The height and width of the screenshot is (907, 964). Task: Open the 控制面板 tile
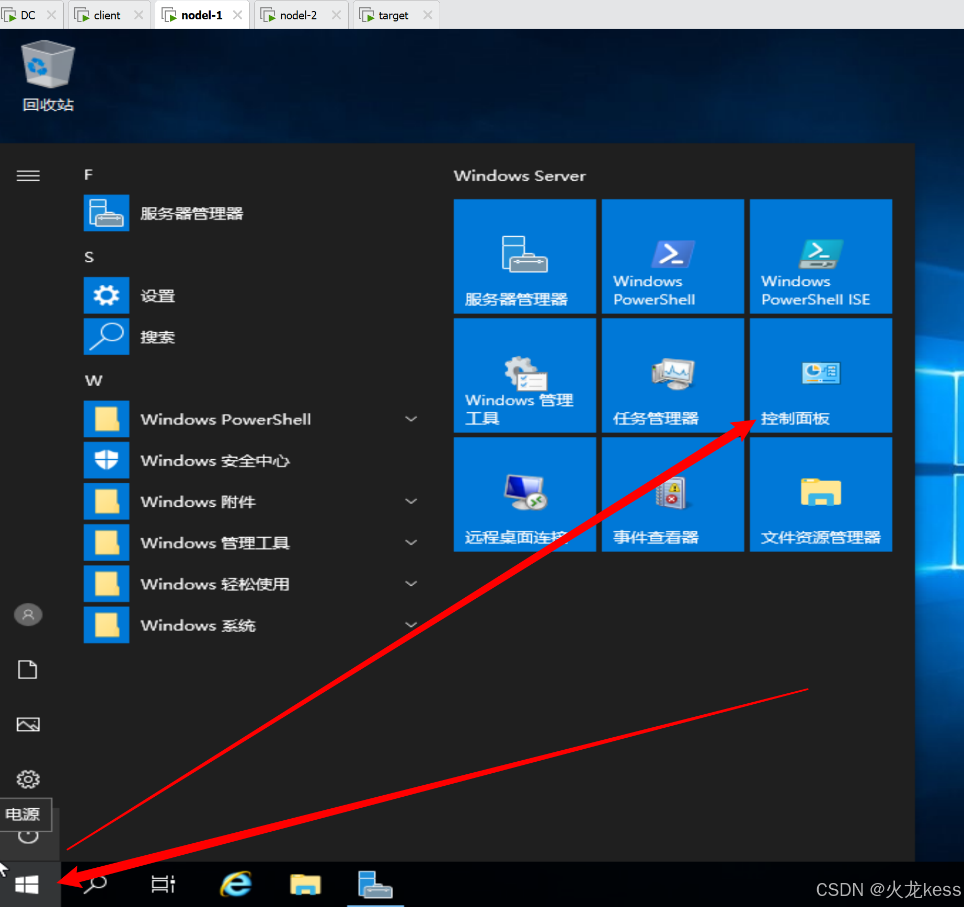tap(821, 375)
